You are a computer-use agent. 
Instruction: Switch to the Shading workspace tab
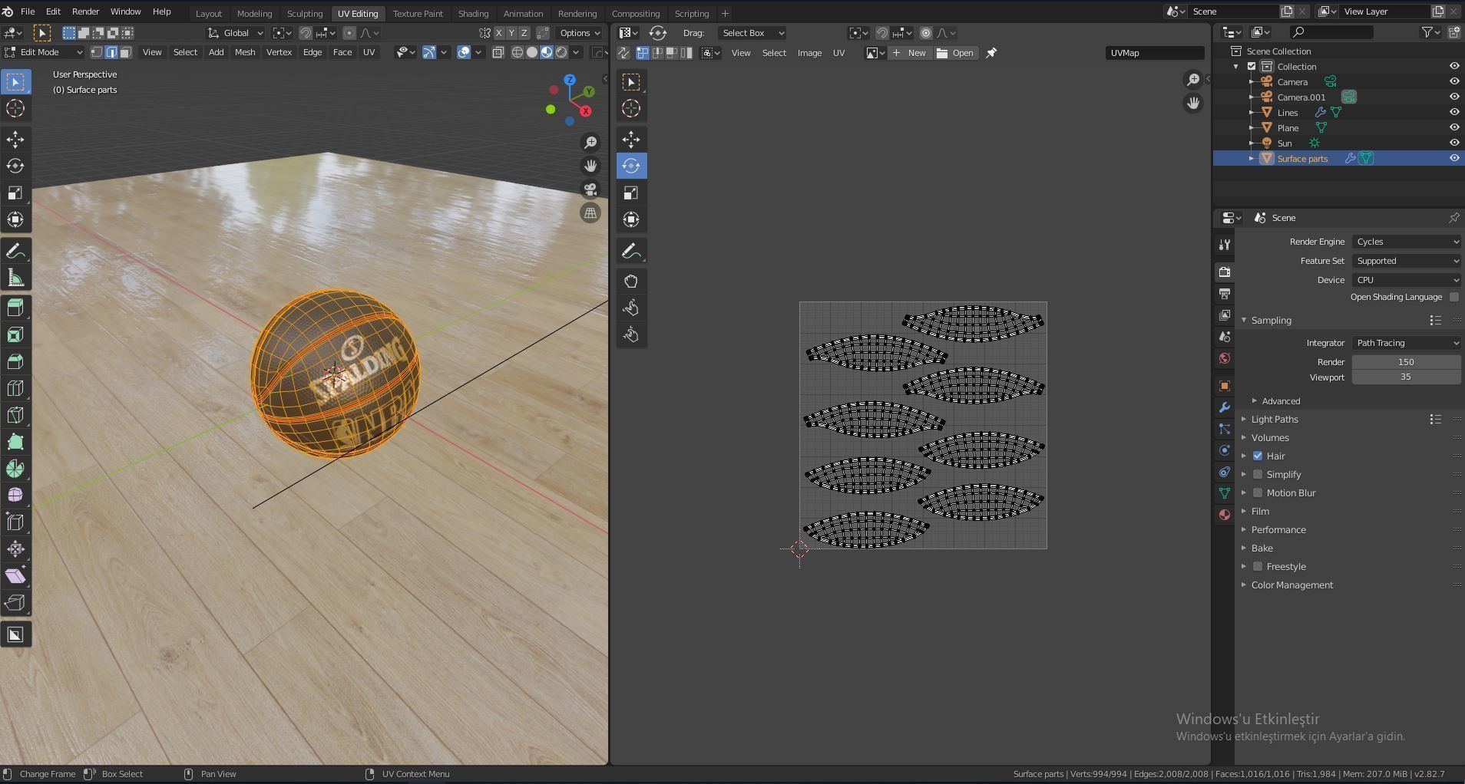473,13
